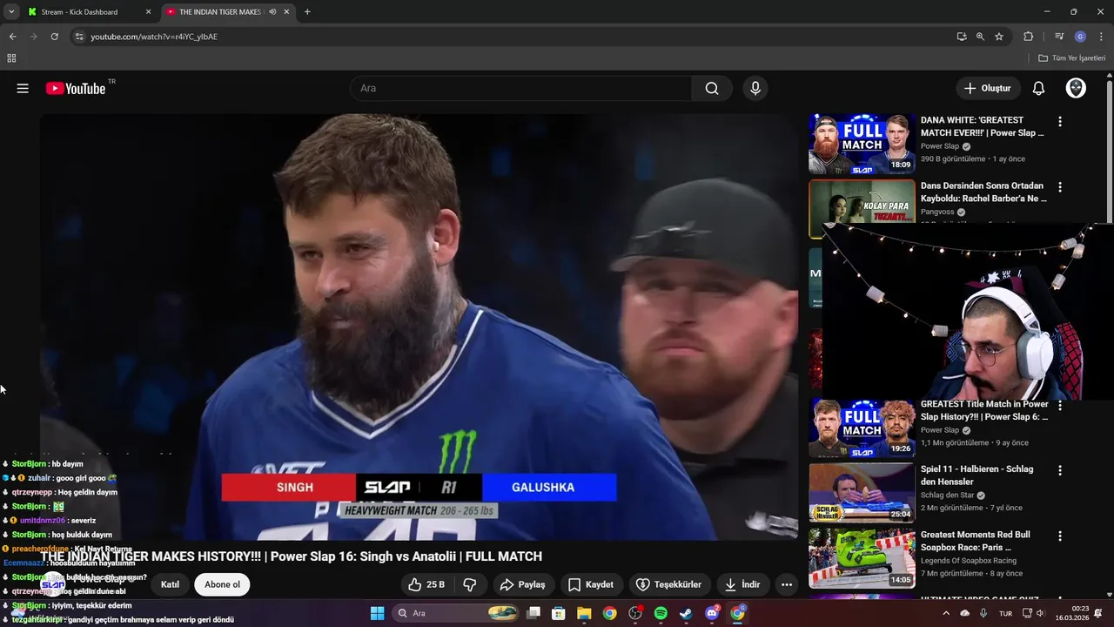The image size is (1114, 627).
Task: Go back in browser history
Action: click(12, 37)
